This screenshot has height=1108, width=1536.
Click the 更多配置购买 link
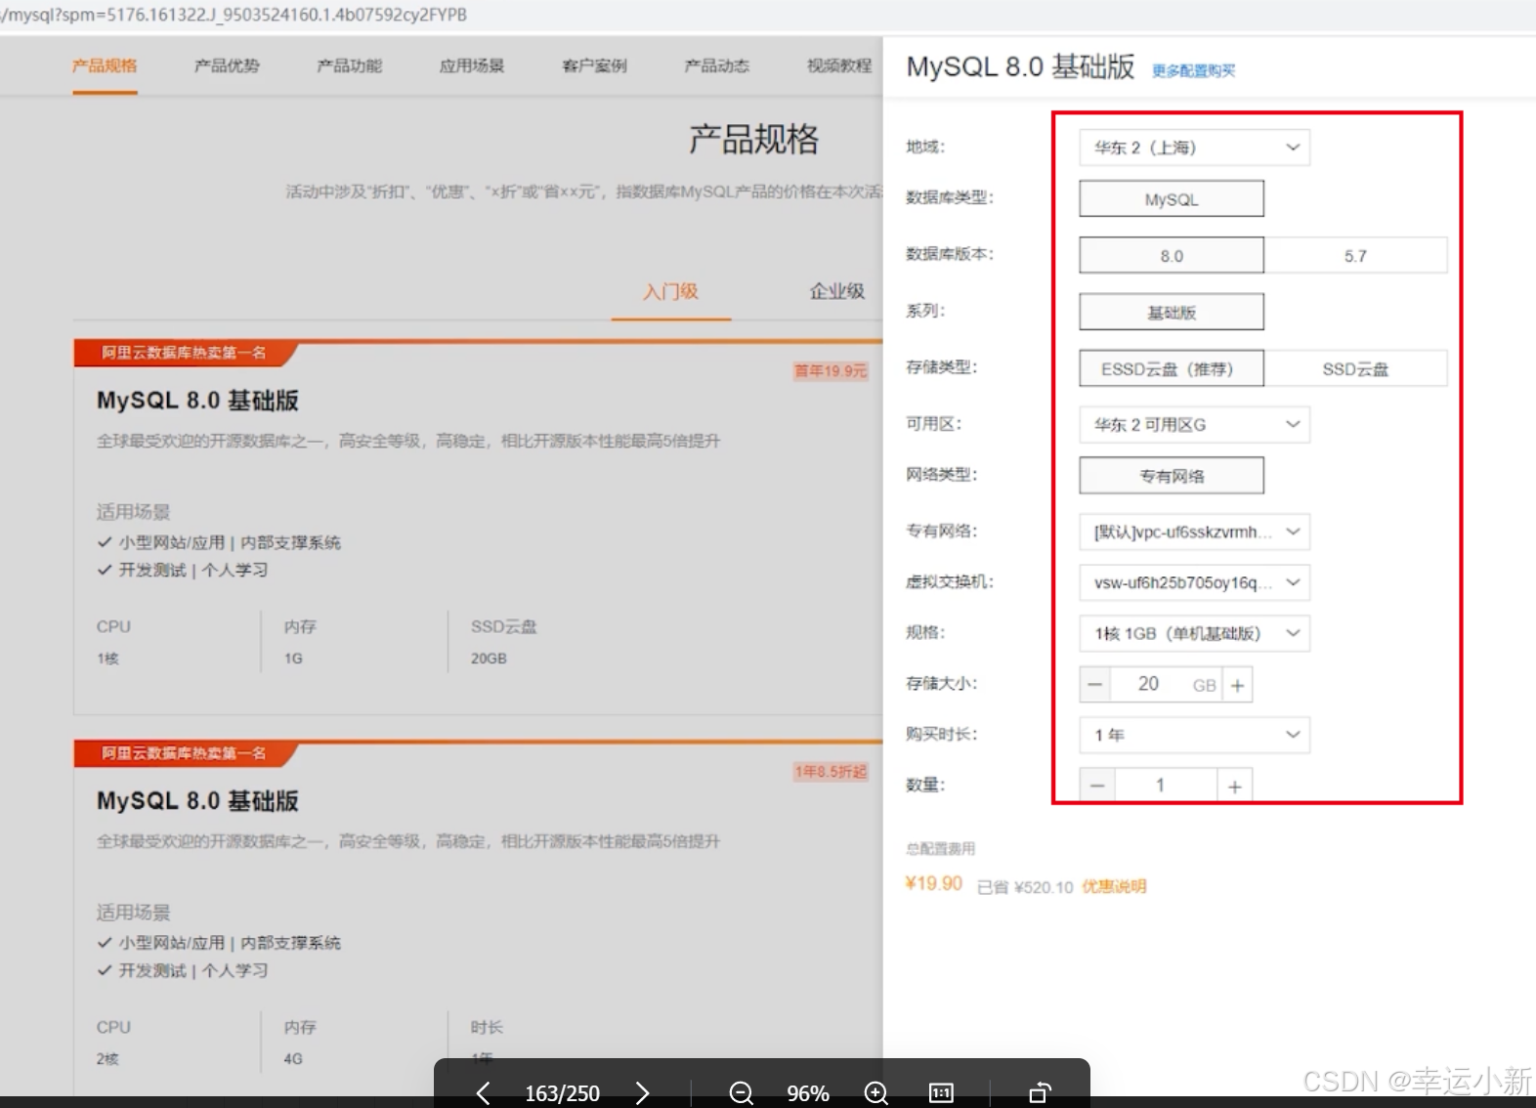pyautogui.click(x=1194, y=71)
